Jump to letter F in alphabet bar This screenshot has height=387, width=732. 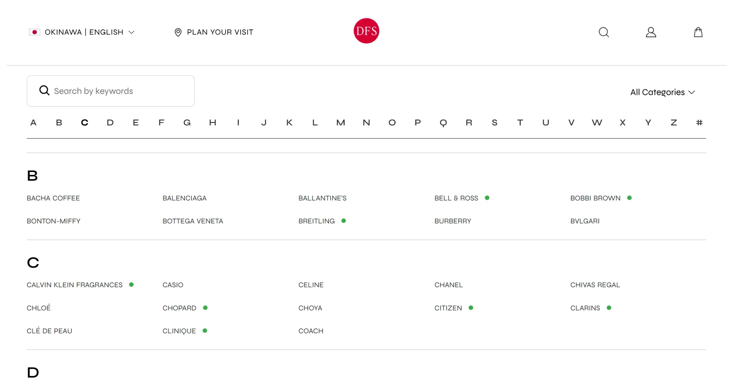161,123
